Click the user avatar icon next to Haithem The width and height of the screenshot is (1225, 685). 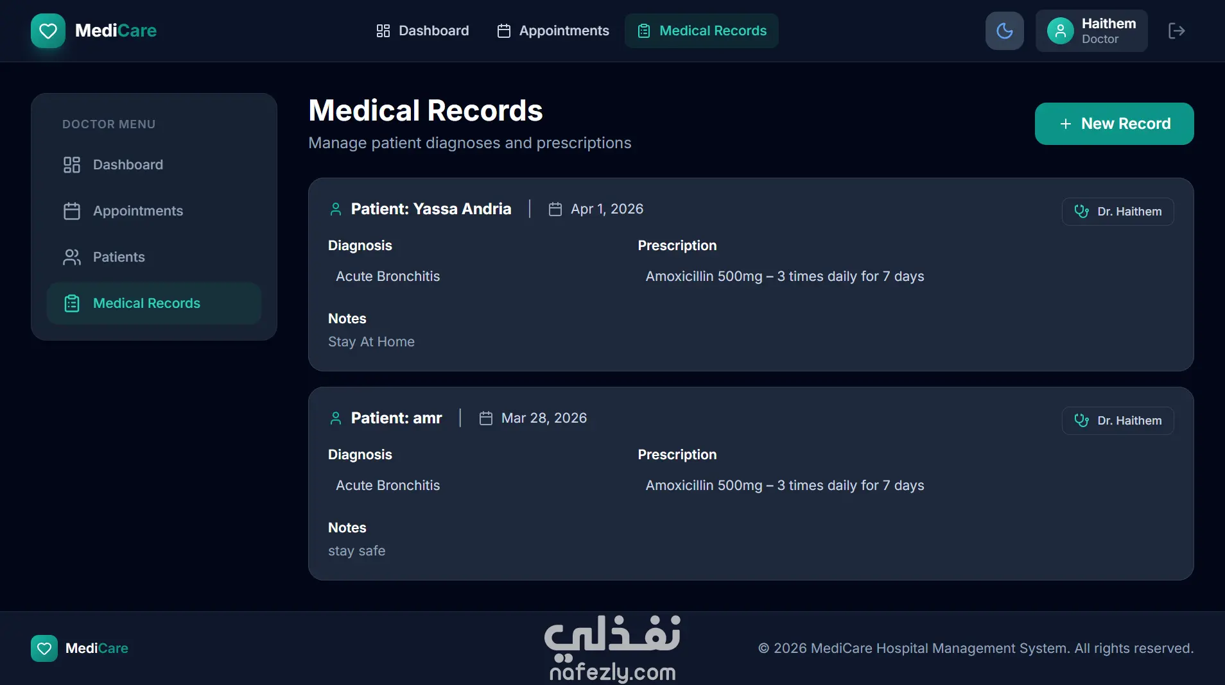[x=1061, y=31]
